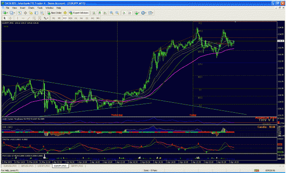Viewport: 286px width, 173px height.
Task: Click the 'MS2' pivot level label
Action: point(200,98)
